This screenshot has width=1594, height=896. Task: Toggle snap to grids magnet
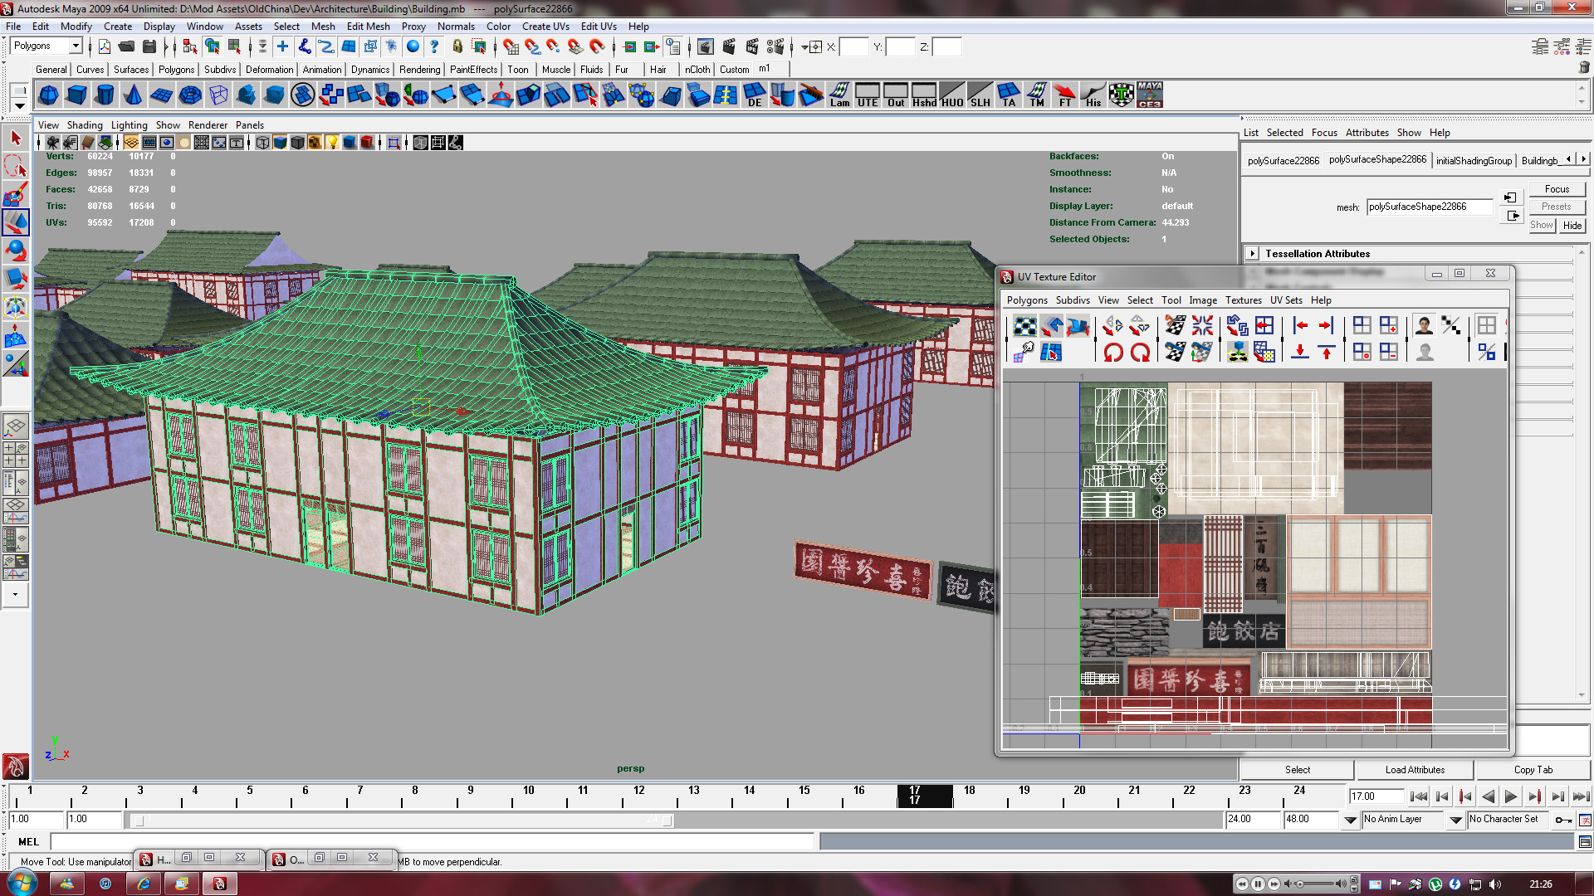pyautogui.click(x=511, y=46)
